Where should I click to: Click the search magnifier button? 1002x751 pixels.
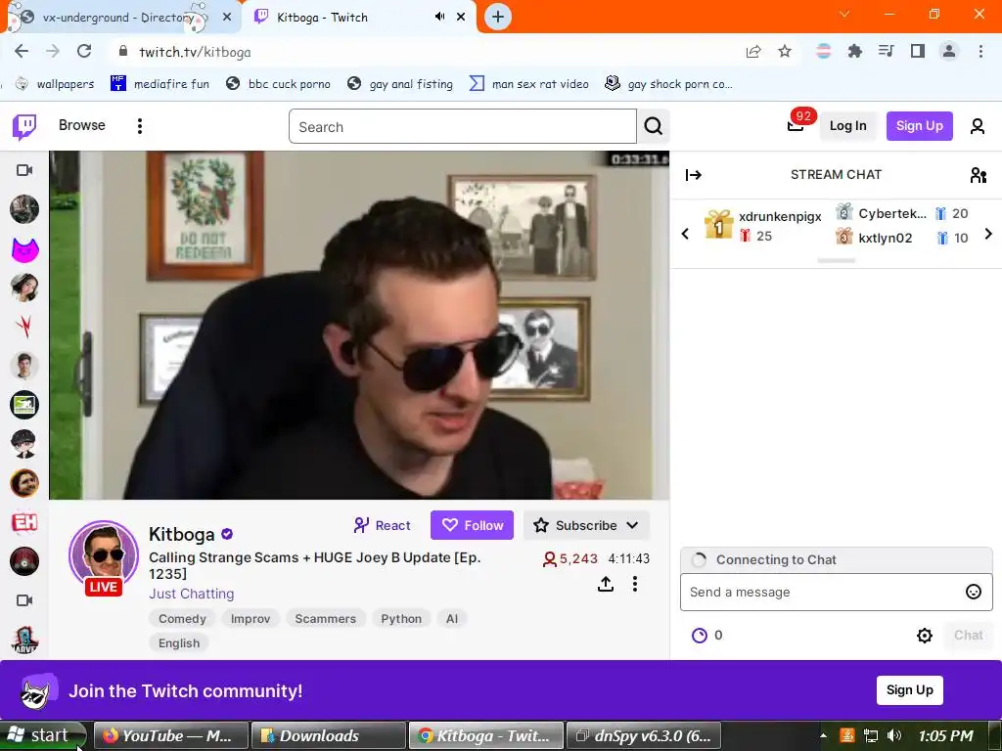653,126
